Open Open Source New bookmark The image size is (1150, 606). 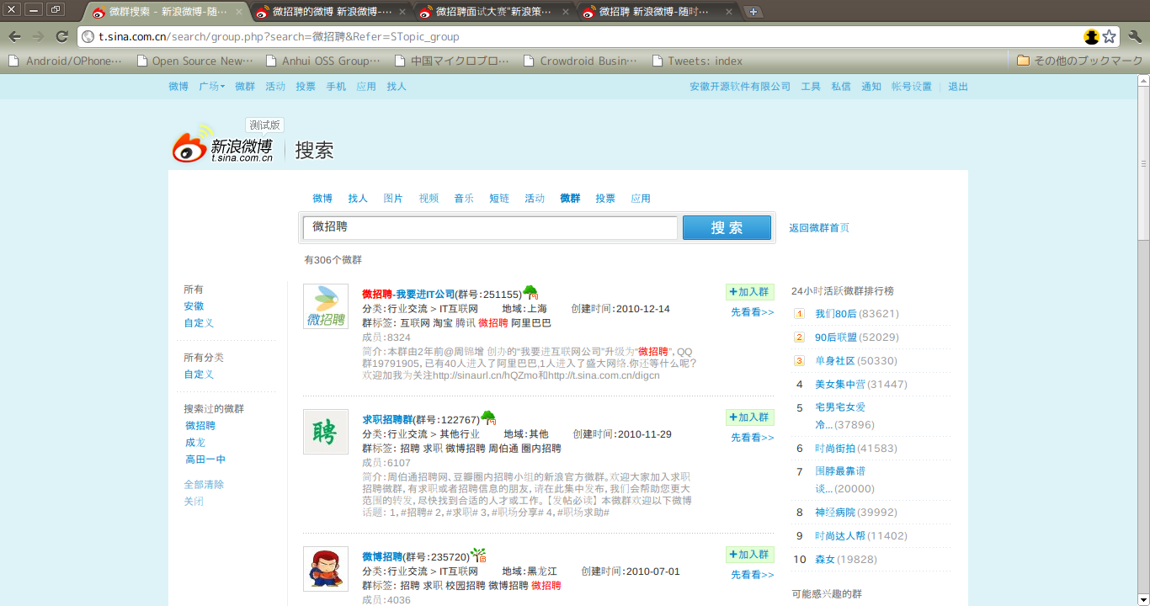pos(194,61)
